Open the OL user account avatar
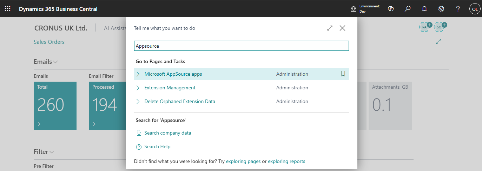This screenshot has width=482, height=171. tap(474, 9)
